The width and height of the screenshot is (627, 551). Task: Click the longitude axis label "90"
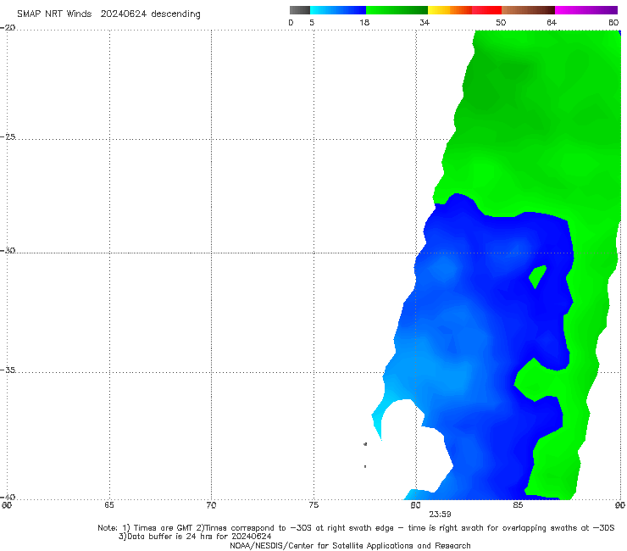click(x=620, y=505)
